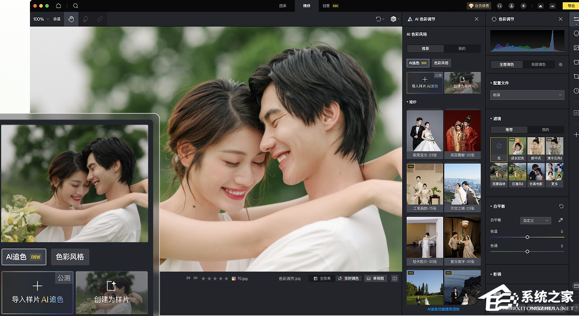Screen dimensions: 579x316
Task: Switch to 单视图 single view
Action: click(375, 279)
